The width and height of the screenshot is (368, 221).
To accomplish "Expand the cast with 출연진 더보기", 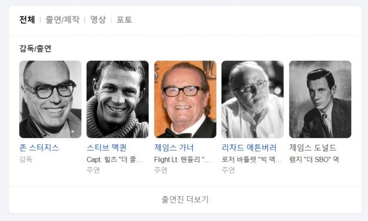I will click(x=185, y=199).
